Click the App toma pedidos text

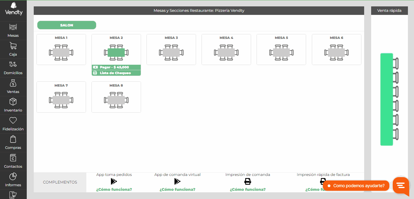click(x=114, y=175)
